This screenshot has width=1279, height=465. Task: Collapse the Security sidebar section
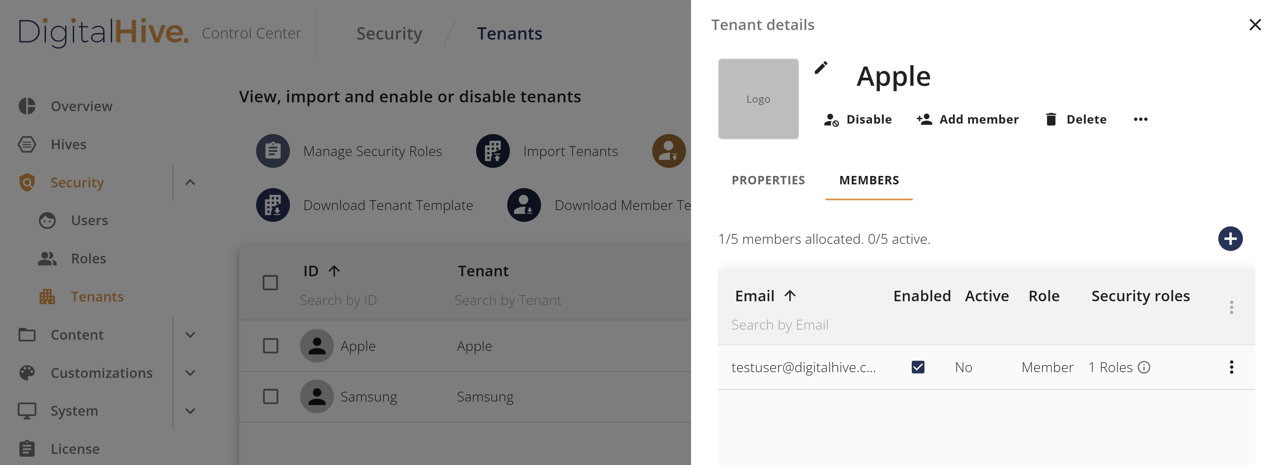pyautogui.click(x=190, y=183)
